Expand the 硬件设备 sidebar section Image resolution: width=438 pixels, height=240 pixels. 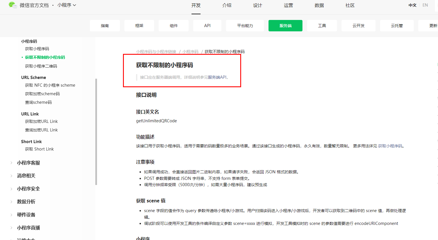26,215
